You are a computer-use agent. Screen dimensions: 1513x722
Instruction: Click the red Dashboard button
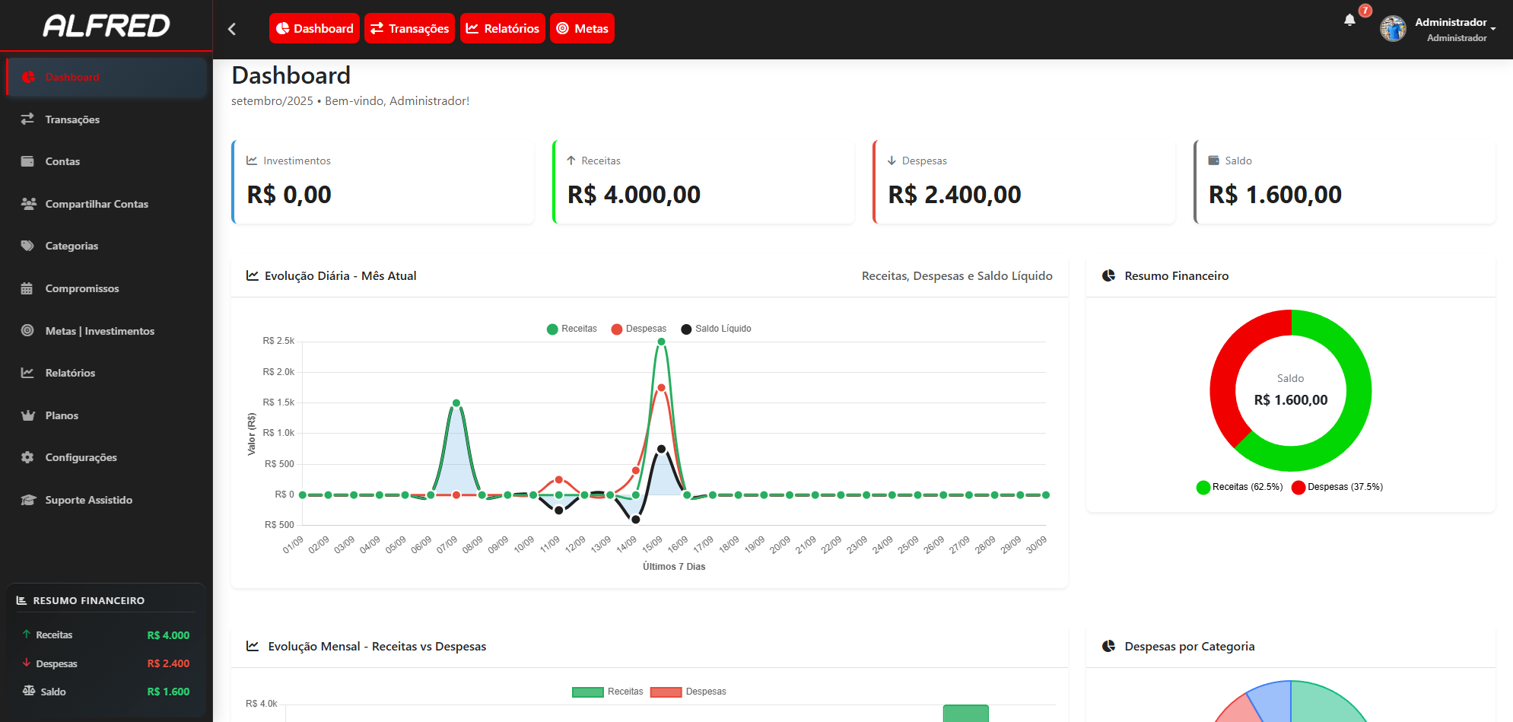point(314,28)
